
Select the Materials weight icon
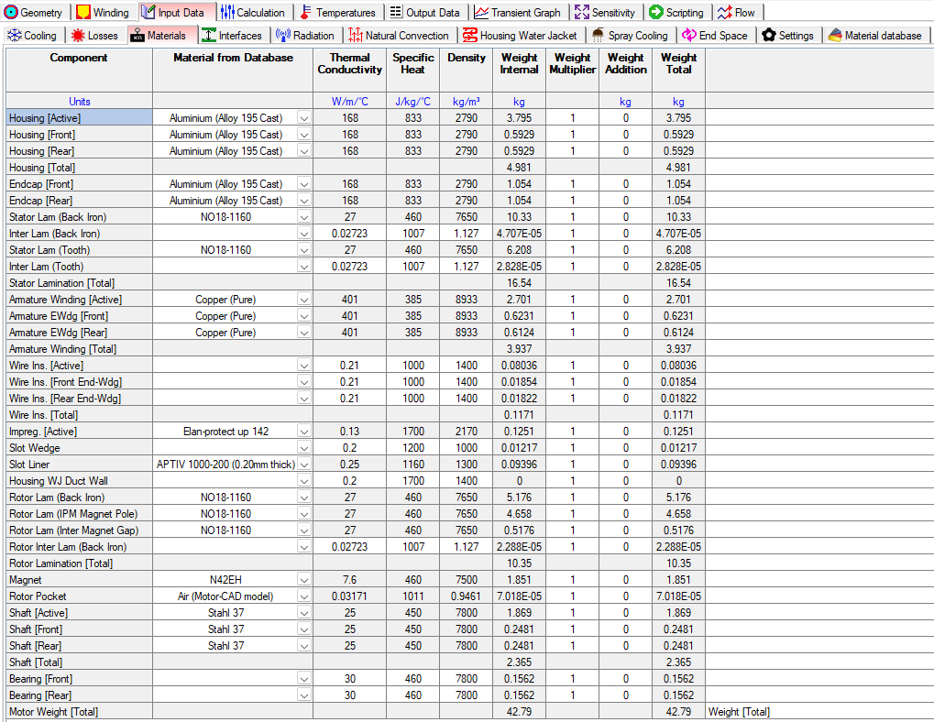pos(137,35)
